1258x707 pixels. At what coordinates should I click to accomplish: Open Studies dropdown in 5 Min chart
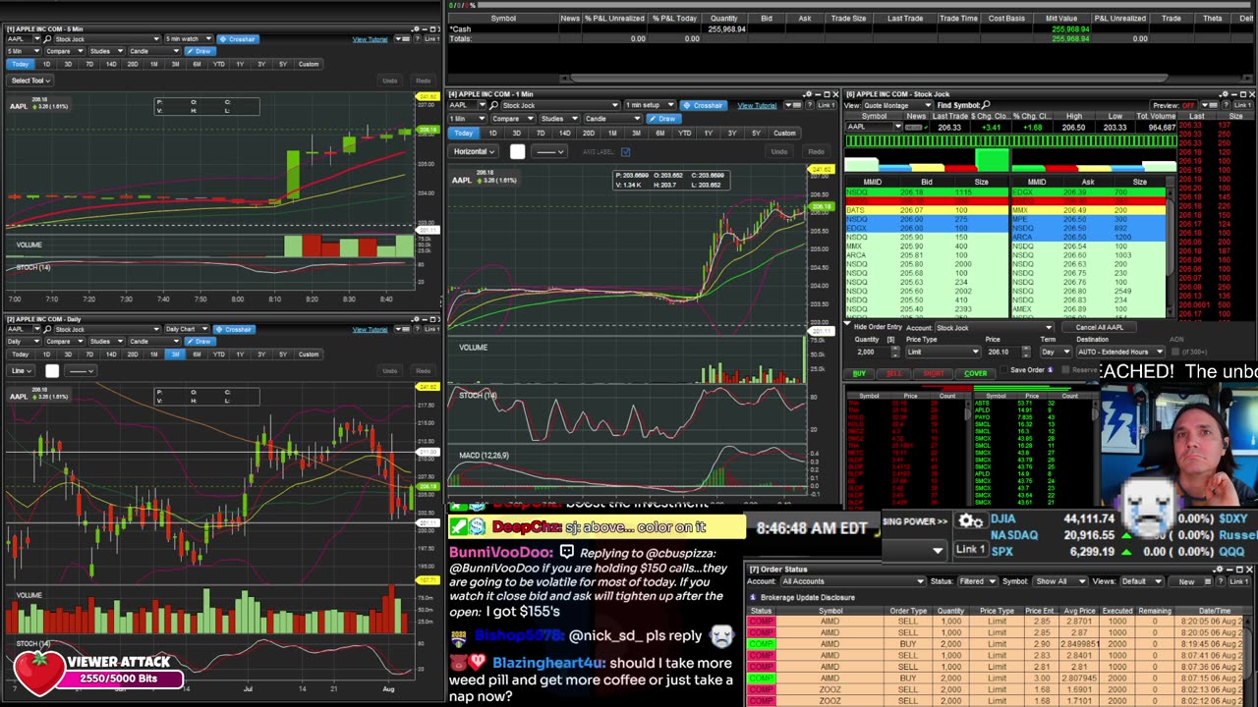(106, 51)
